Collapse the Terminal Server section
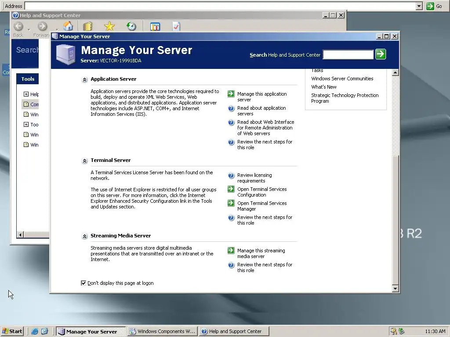Viewport: 450px width, 337px height. [85, 161]
